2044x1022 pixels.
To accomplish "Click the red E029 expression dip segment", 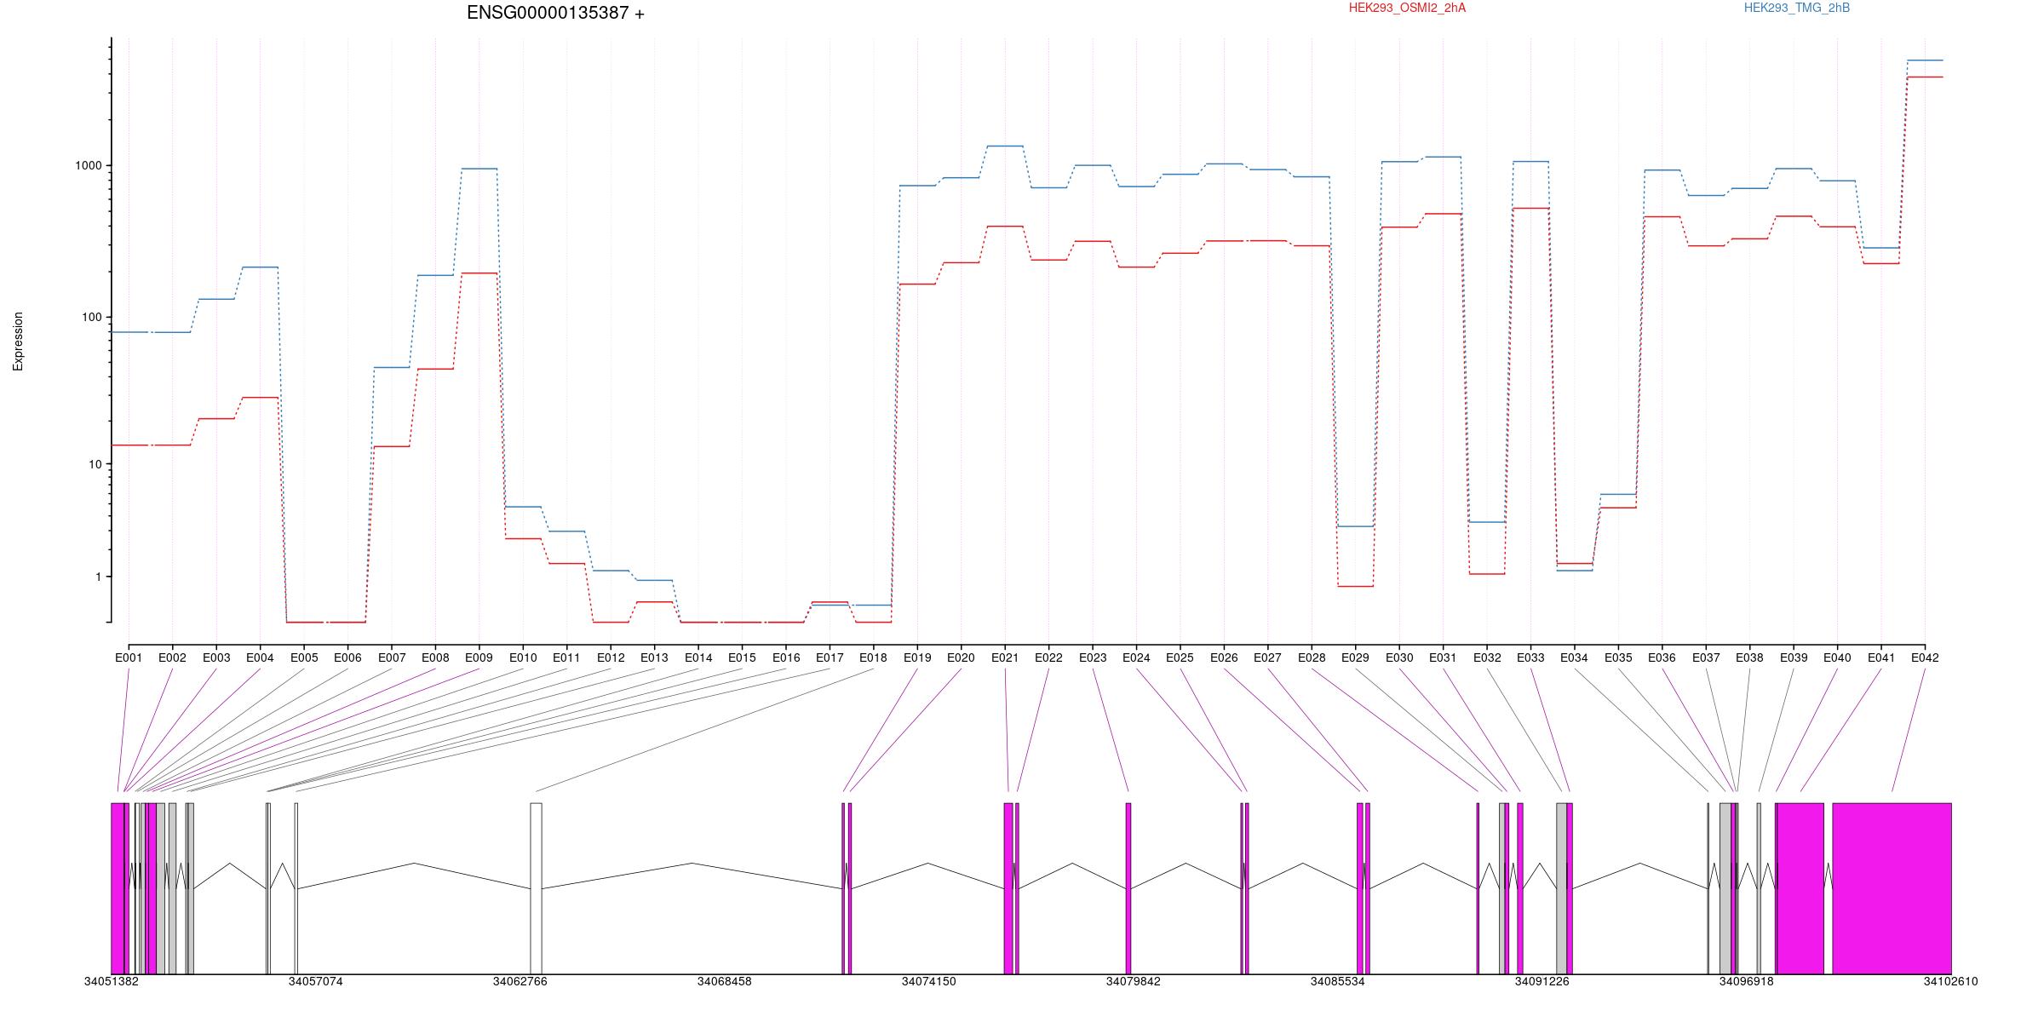I will pyautogui.click(x=1355, y=586).
